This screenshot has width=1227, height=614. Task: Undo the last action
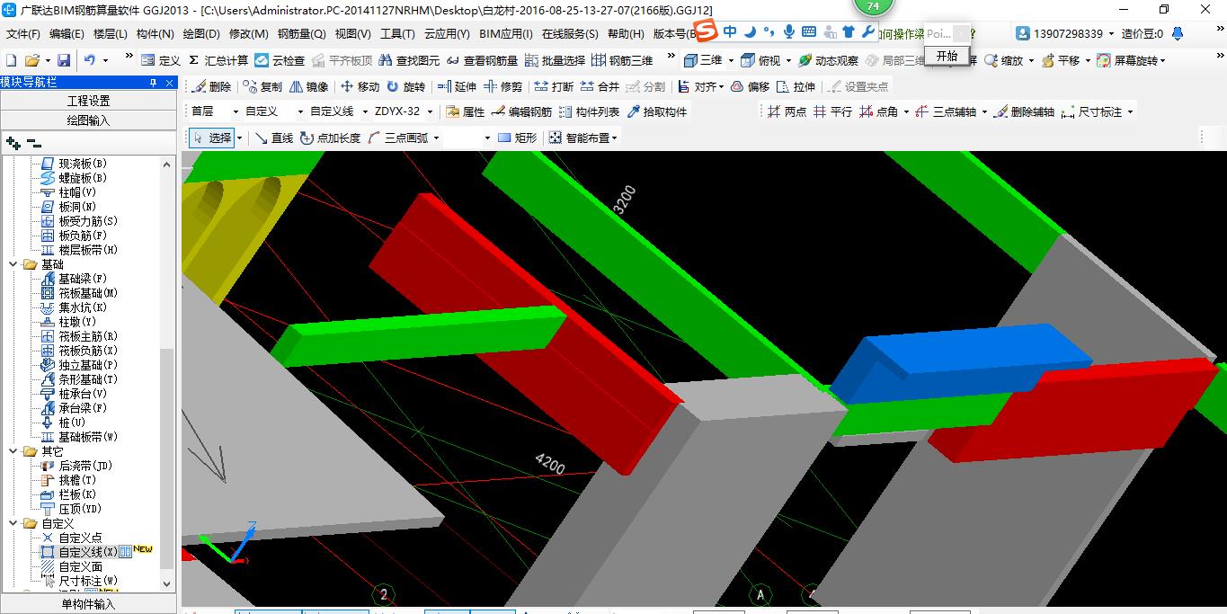(90, 60)
